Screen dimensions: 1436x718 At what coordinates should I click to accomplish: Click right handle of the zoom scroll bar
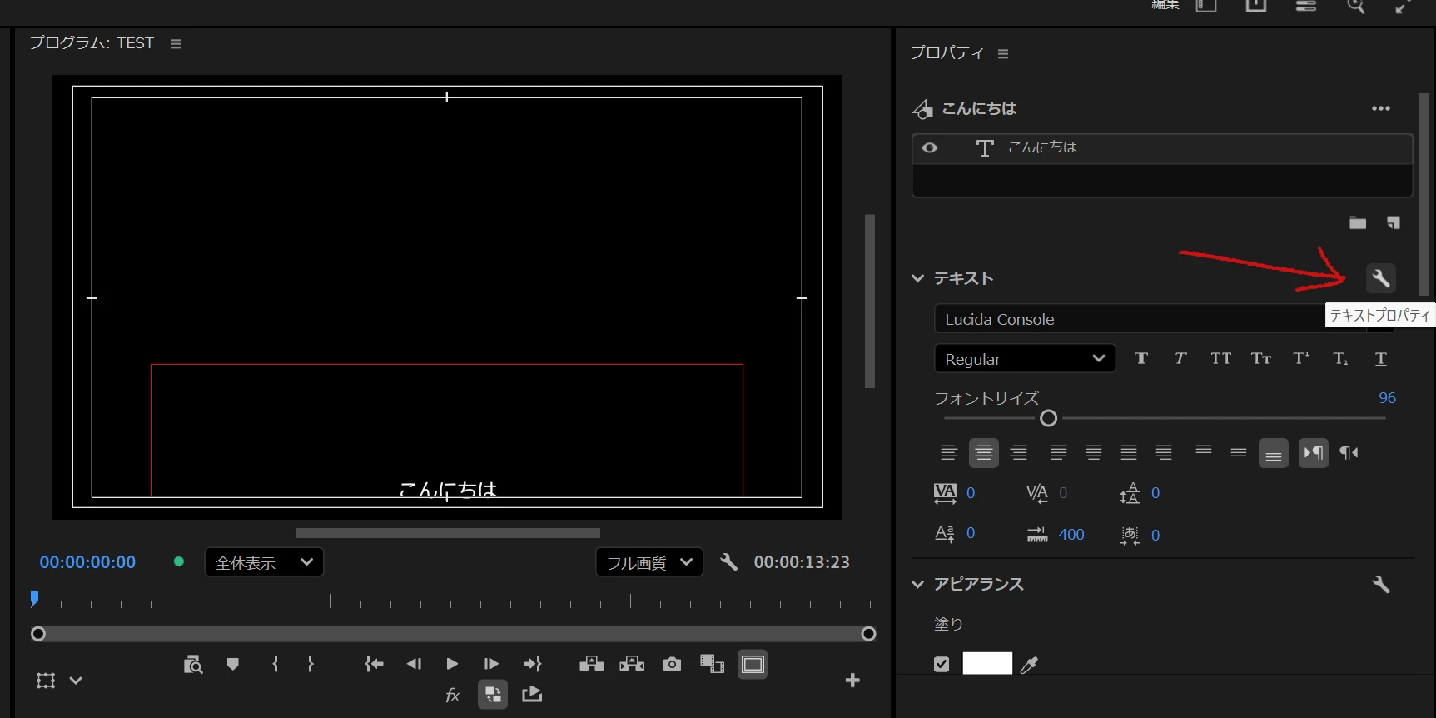pyautogui.click(x=868, y=634)
